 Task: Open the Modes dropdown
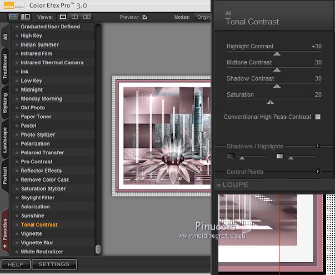pyautogui.click(x=203, y=17)
